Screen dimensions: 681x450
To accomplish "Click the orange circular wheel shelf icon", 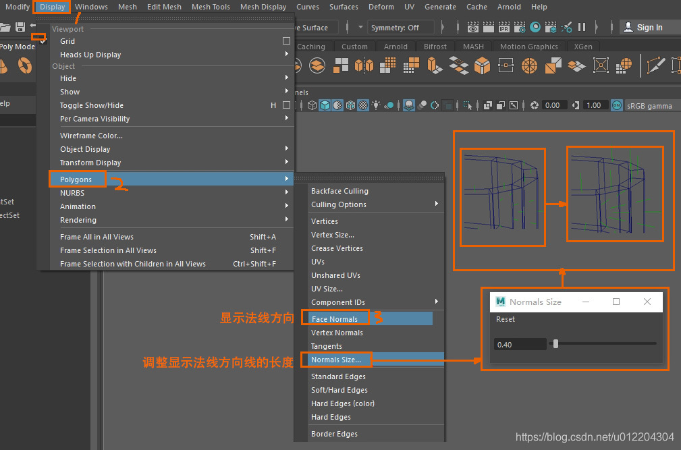I will point(529,65).
